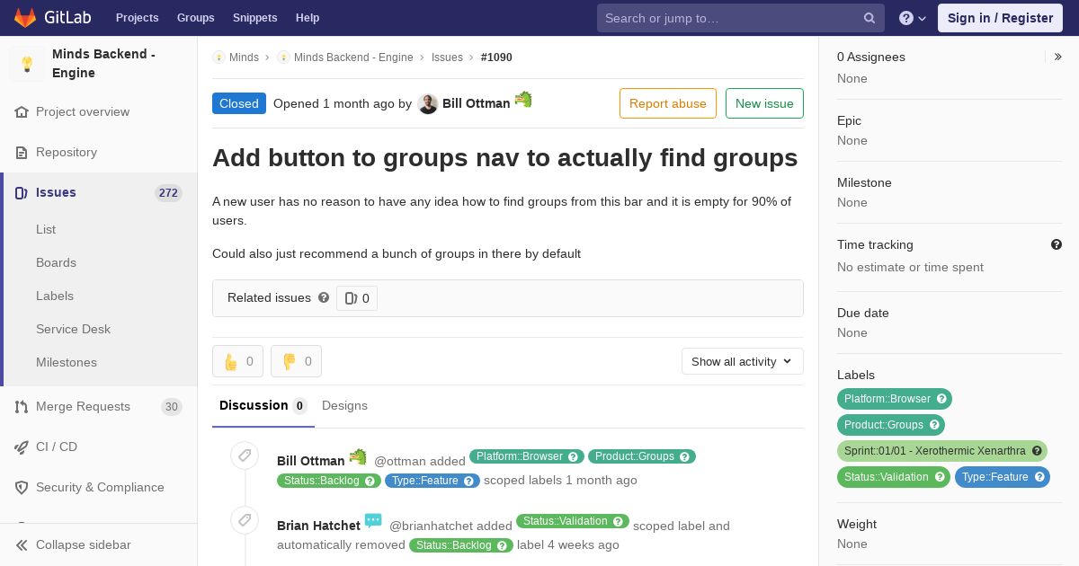The image size is (1079, 566).
Task: Click the Security & Compliance shield icon
Action: 22,487
